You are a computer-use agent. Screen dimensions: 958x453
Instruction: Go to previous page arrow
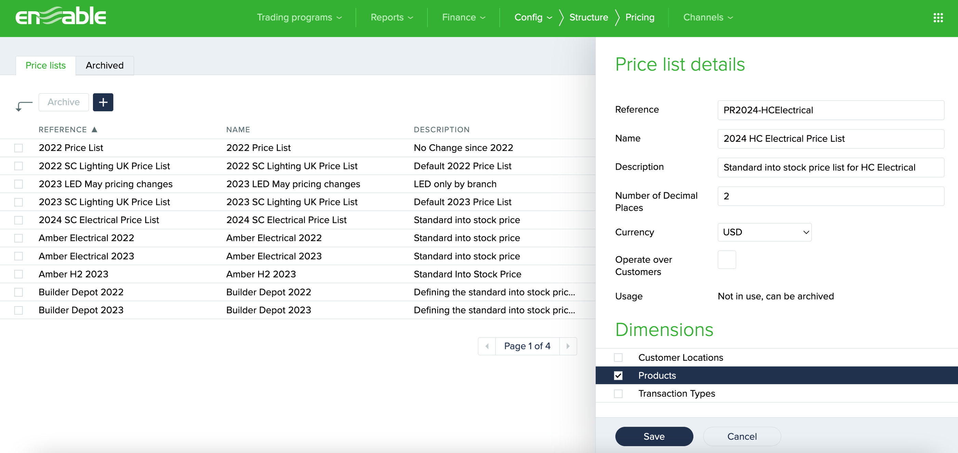487,346
